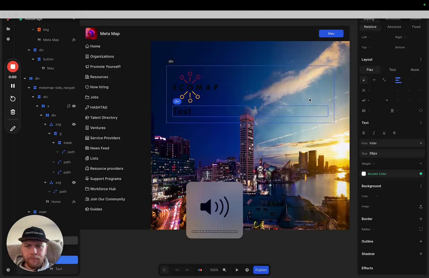Upload a background image using the upload icon

[421, 206]
